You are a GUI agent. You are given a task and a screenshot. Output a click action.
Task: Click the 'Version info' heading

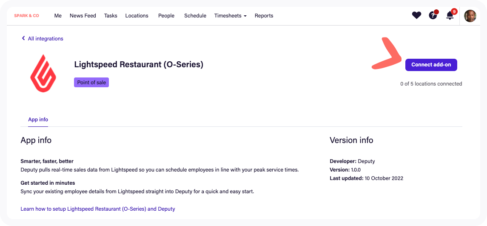351,140
